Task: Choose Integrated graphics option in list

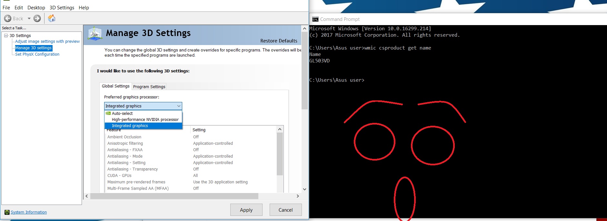Action: tap(143, 126)
